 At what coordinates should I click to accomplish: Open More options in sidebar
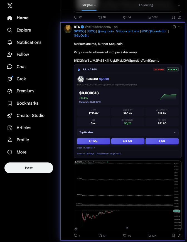[x=17, y=152]
